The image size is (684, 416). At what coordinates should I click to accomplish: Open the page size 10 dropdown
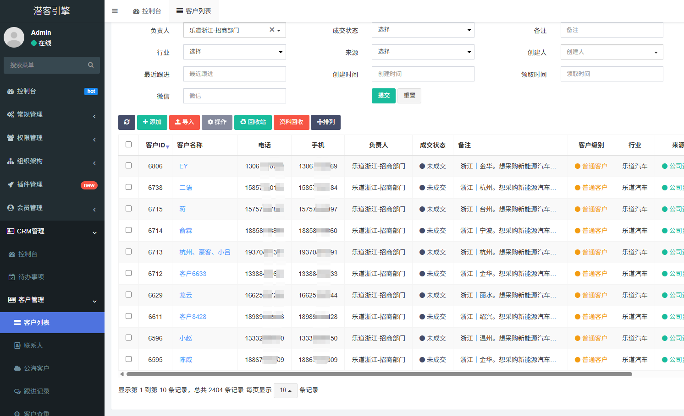tap(286, 390)
